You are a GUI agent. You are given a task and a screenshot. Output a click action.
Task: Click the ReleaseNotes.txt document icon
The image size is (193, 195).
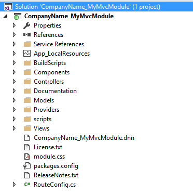(27, 175)
